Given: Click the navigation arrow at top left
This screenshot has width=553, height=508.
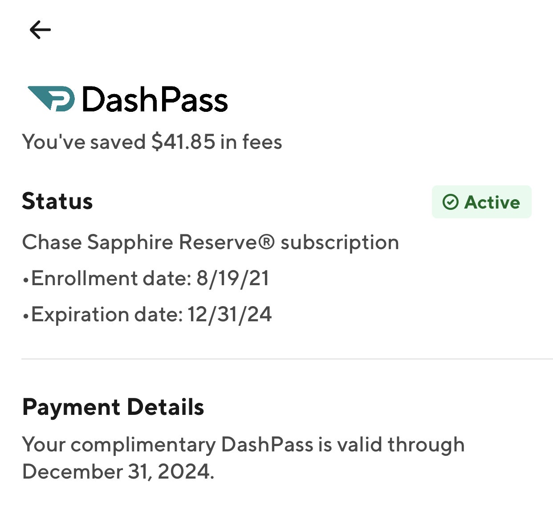Looking at the screenshot, I should click(40, 29).
